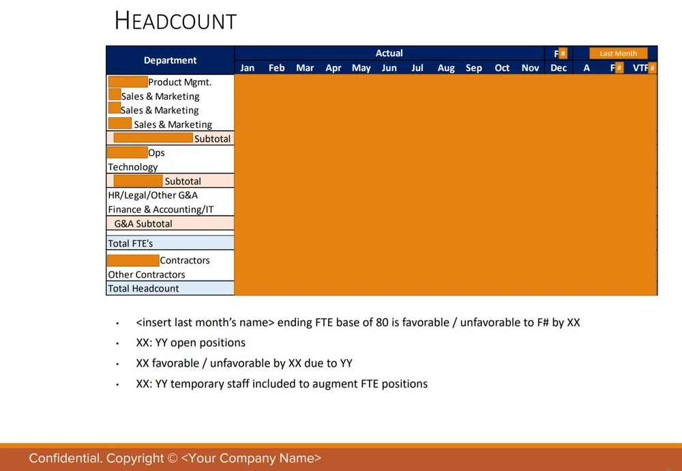
Task: Select the Jun column header
Action: pos(389,68)
